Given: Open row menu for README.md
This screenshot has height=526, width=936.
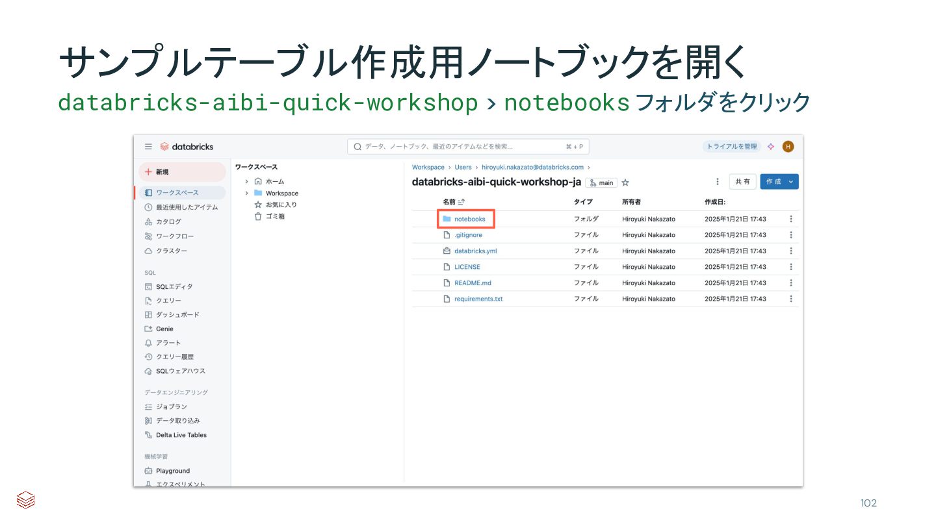Looking at the screenshot, I should [x=791, y=283].
